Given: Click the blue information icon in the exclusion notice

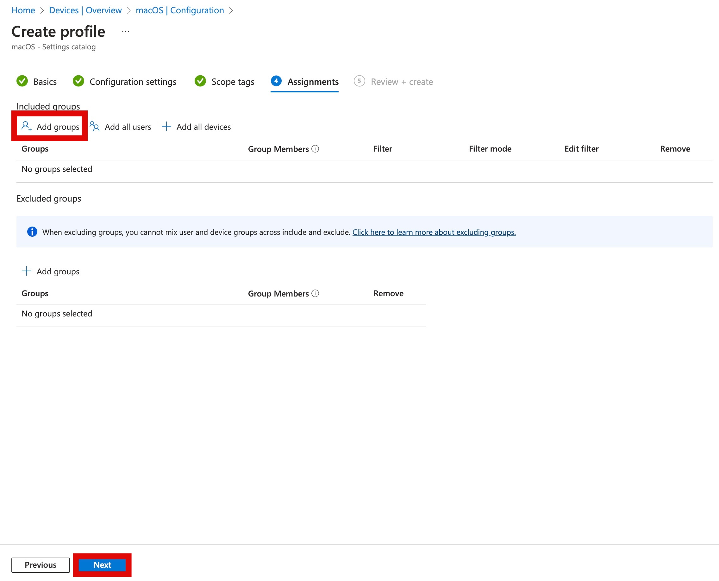Looking at the screenshot, I should (x=32, y=232).
